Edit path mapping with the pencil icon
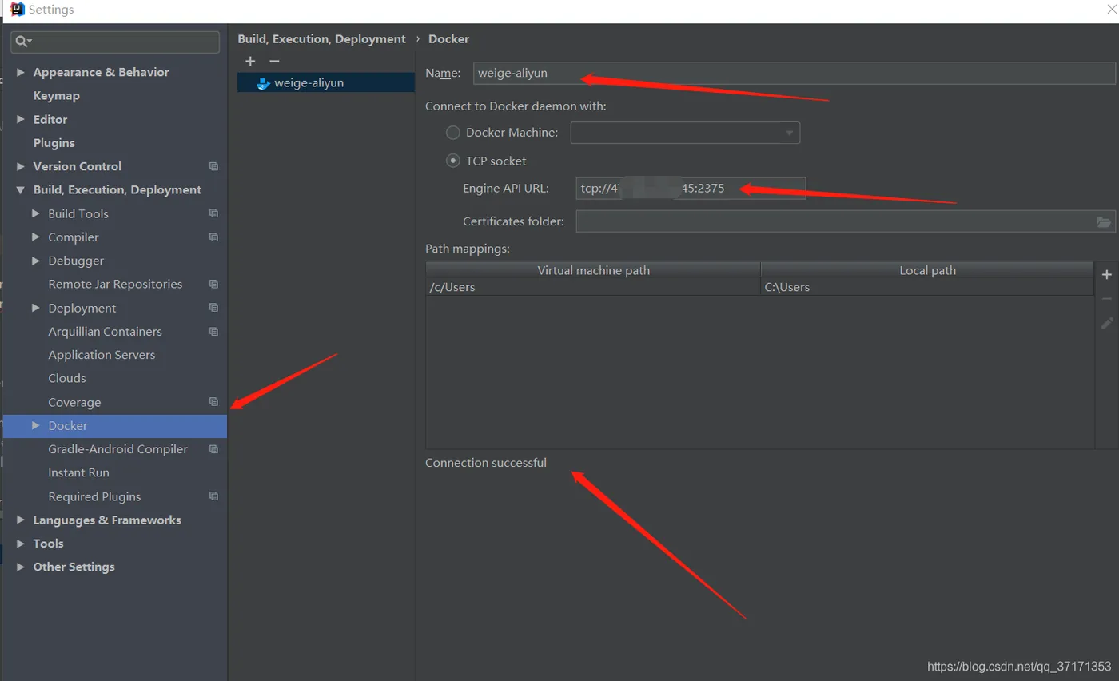1119x681 pixels. click(1107, 323)
